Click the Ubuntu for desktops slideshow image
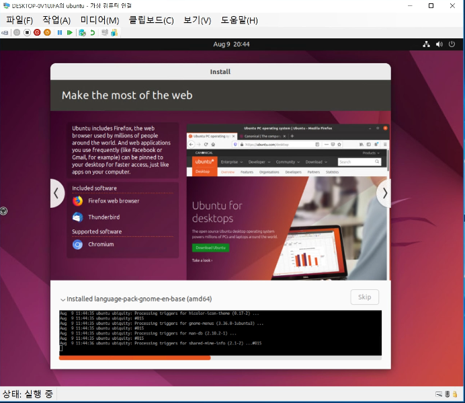This screenshot has width=465, height=403. point(287,202)
